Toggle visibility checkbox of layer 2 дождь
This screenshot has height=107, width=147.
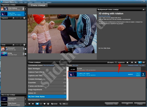click(x=26, y=54)
